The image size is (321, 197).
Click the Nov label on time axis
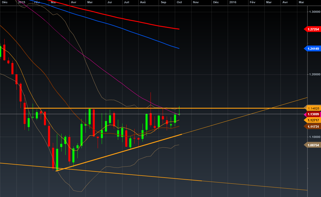(x=196, y=2)
